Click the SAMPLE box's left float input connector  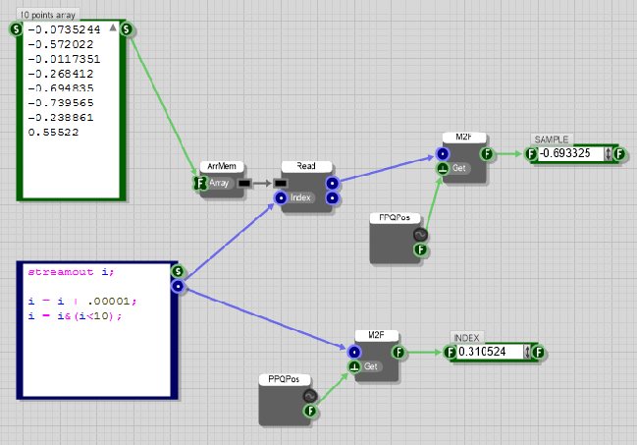tap(531, 153)
